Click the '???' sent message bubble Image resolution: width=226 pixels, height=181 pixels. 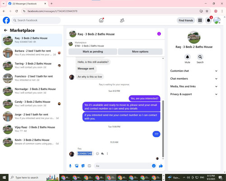[x=156, y=134]
